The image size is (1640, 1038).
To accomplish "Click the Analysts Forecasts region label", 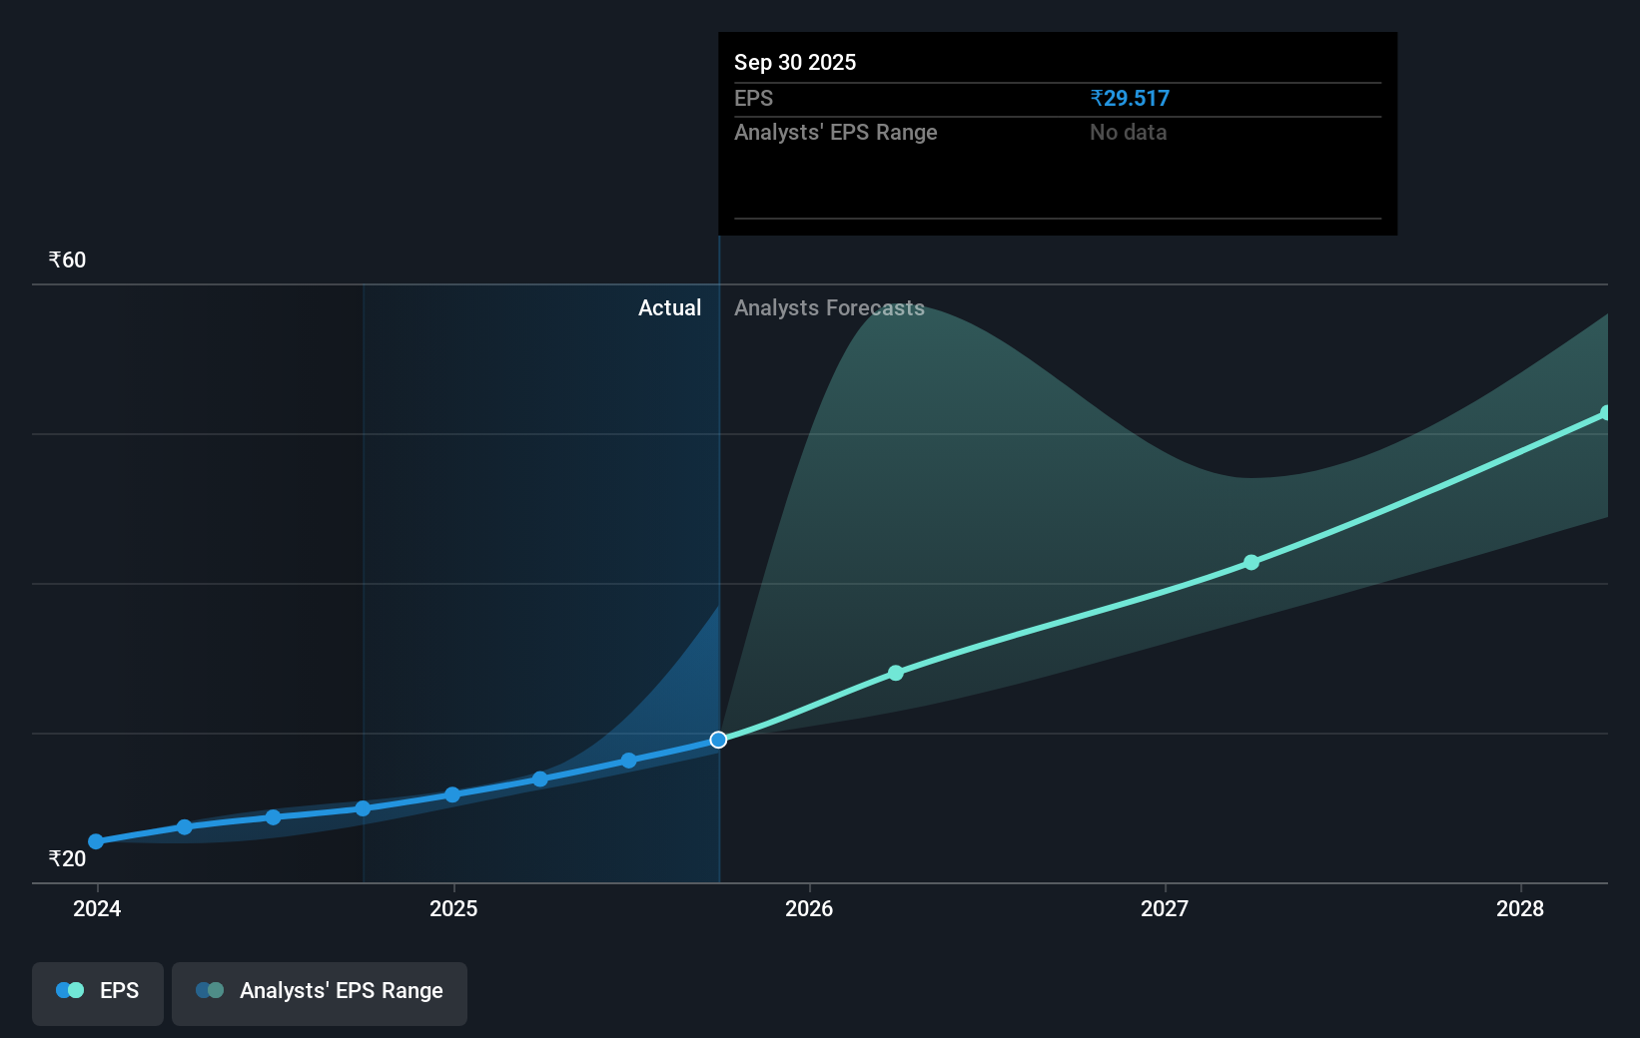I will click(x=829, y=307).
